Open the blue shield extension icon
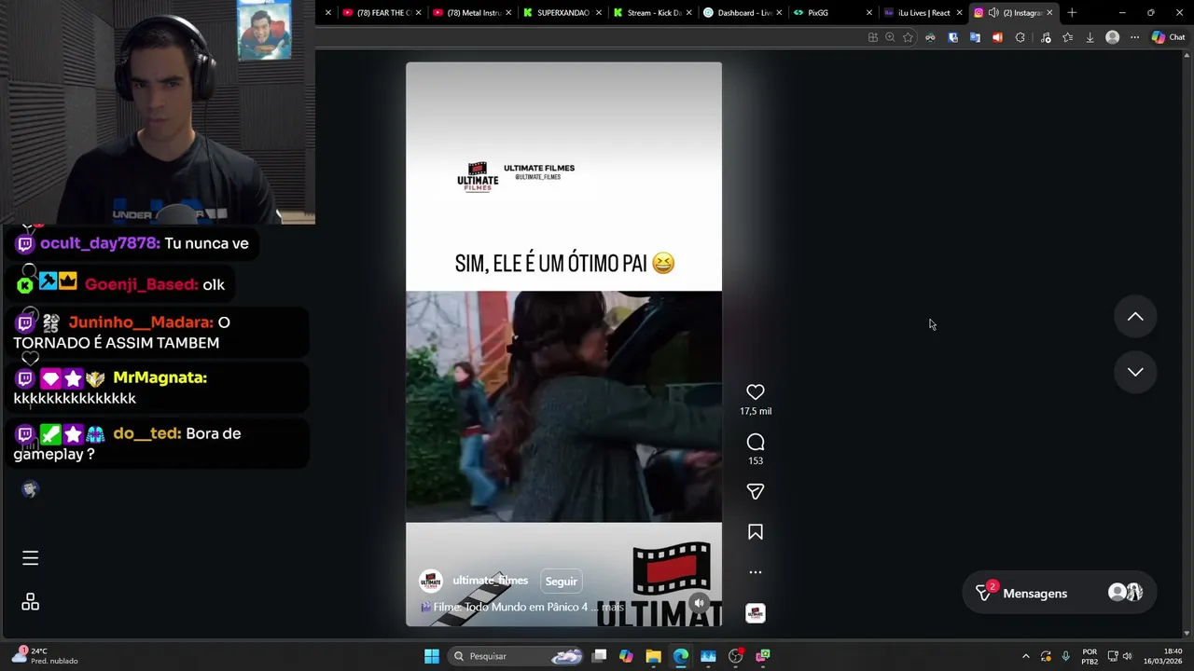This screenshot has height=671, width=1194. (952, 37)
